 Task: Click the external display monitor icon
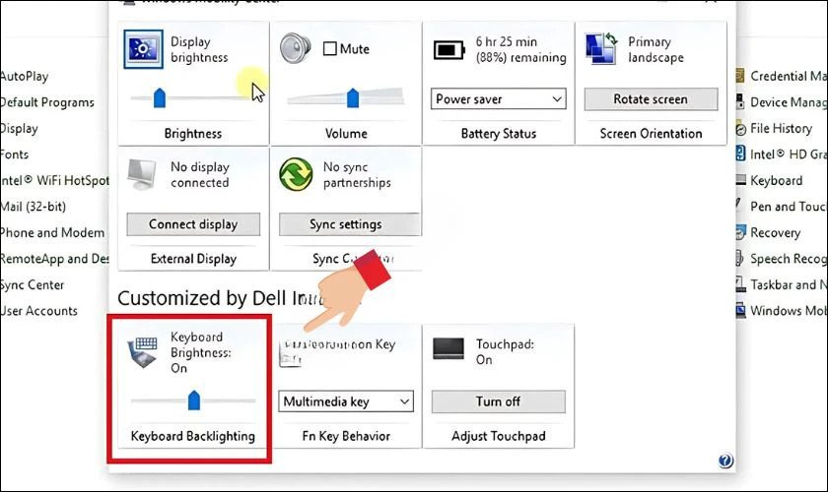[144, 173]
